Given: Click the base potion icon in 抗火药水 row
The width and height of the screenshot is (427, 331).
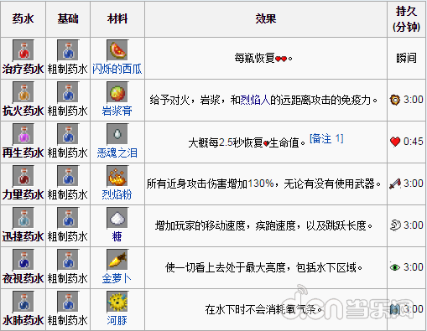Looking at the screenshot, I should point(68,92).
